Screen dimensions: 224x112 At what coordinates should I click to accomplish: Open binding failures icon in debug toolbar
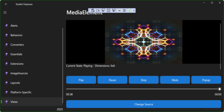[120, 11]
